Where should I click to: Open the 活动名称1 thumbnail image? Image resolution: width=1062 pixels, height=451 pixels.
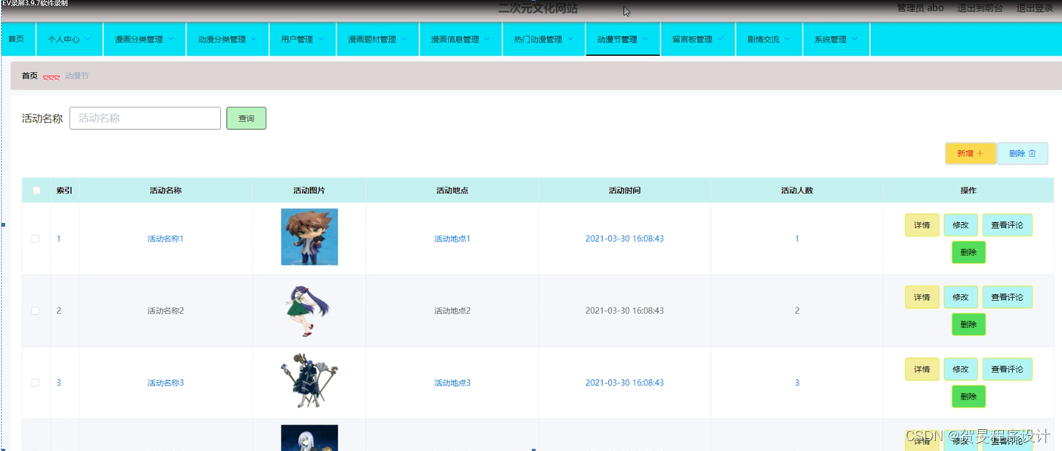click(309, 237)
